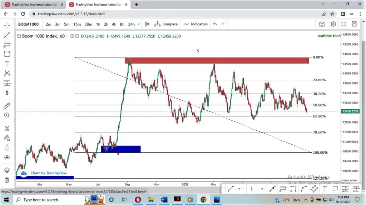This screenshot has width=366, height=205.
Task: Pick Text tool from bottom favorites toolbar
Action: (x=325, y=189)
